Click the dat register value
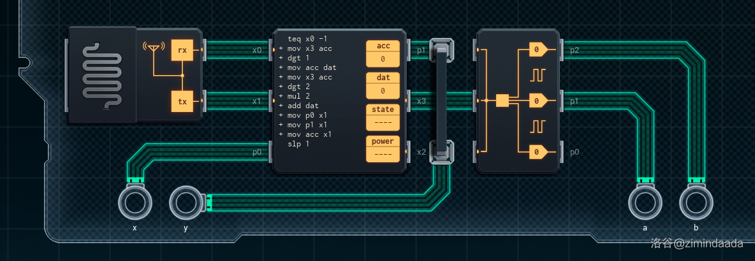The width and height of the screenshot is (755, 261). click(x=383, y=90)
